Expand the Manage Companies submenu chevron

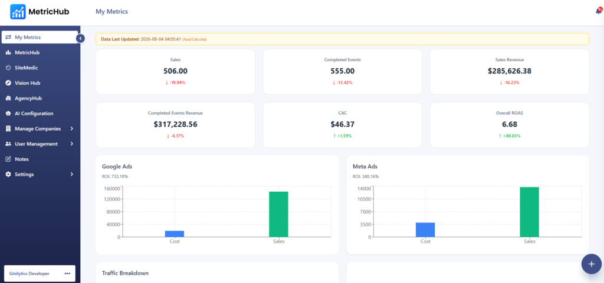[x=72, y=129]
